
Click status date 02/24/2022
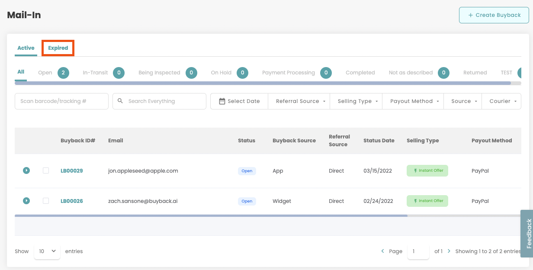tap(378, 201)
